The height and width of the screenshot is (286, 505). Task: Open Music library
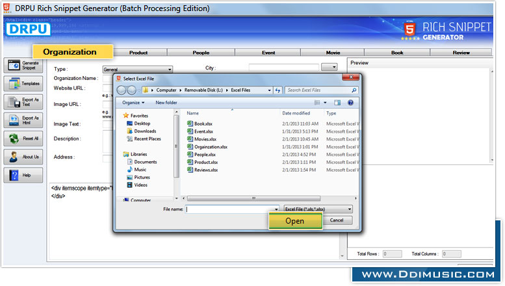[137, 170]
